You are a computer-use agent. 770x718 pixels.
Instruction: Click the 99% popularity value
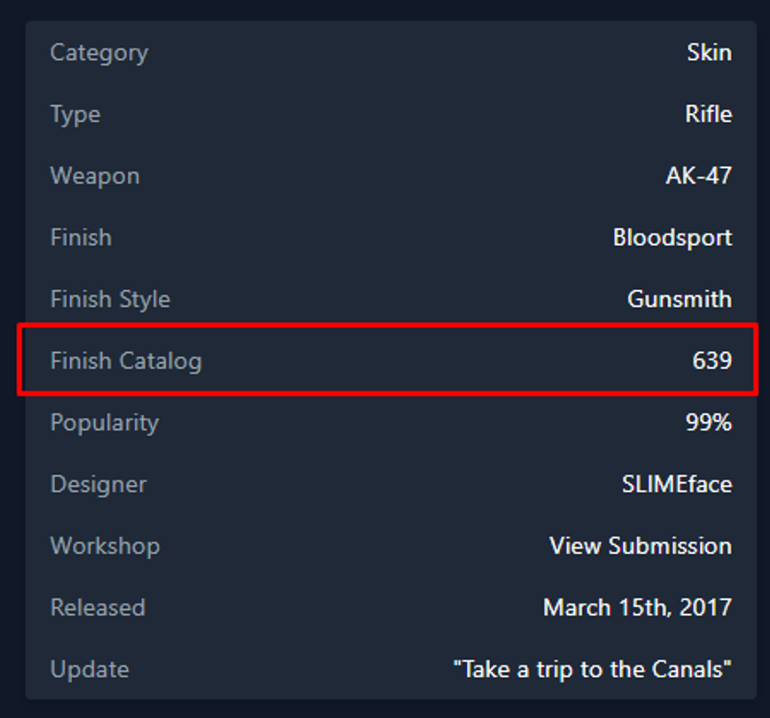tap(709, 423)
